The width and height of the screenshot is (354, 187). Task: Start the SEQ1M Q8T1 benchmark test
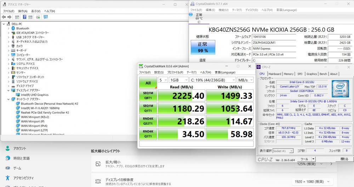pos(148,96)
